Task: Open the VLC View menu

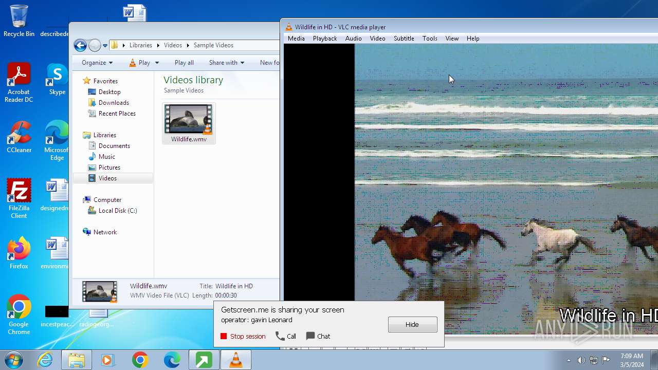Action: point(452,39)
